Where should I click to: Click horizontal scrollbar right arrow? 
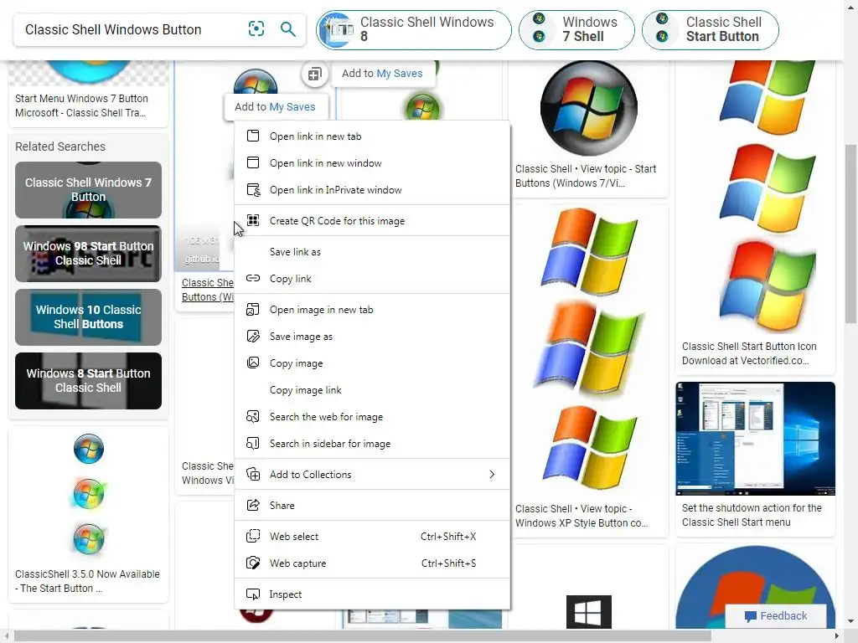(x=837, y=636)
